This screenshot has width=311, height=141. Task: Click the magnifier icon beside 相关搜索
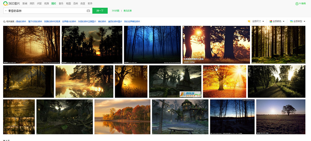click(4, 21)
